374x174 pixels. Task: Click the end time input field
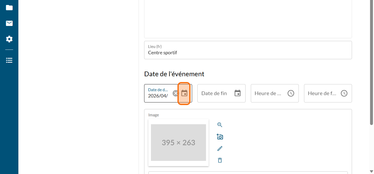322,93
